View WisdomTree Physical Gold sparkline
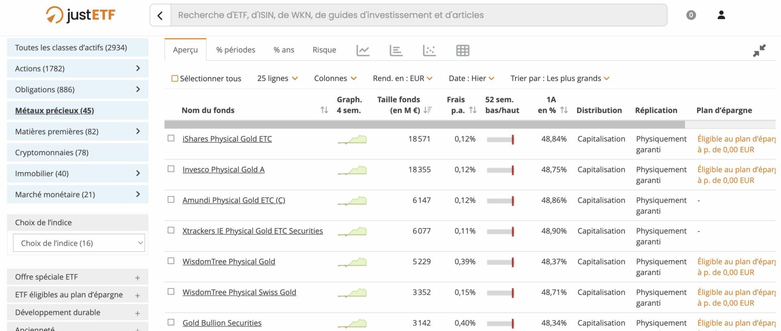This screenshot has width=781, height=331. [x=352, y=262]
